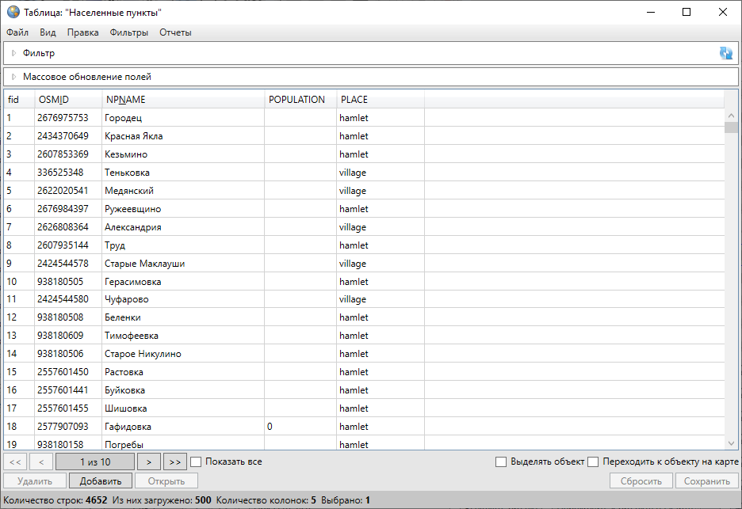Go to the next page with > button

149,462
